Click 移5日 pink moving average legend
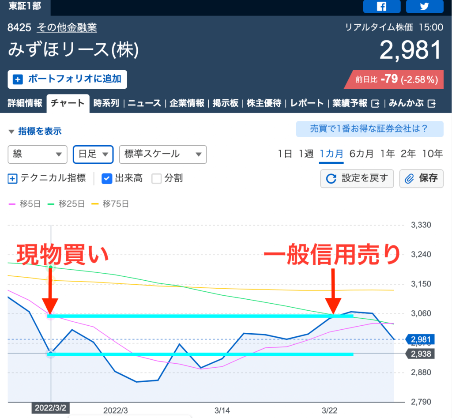The width and height of the screenshot is (452, 418). [25, 204]
